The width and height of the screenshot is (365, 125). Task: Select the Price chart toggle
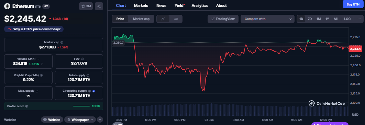click(x=120, y=19)
